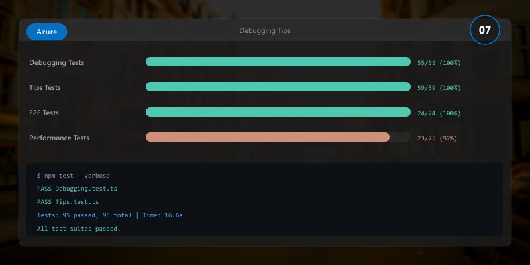
Task: Click the 23/25 (92%) result
Action: (x=437, y=138)
